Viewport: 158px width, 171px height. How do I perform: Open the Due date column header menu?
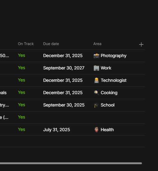[x=51, y=44]
